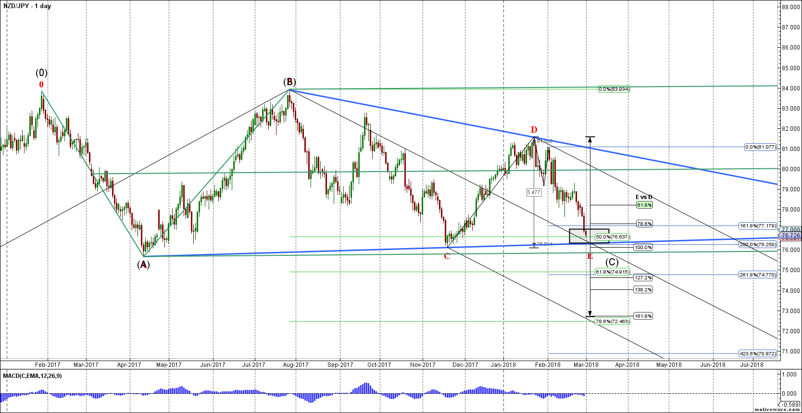This screenshot has height=413, width=802.
Task: Select the red D wave label
Action: click(x=534, y=129)
